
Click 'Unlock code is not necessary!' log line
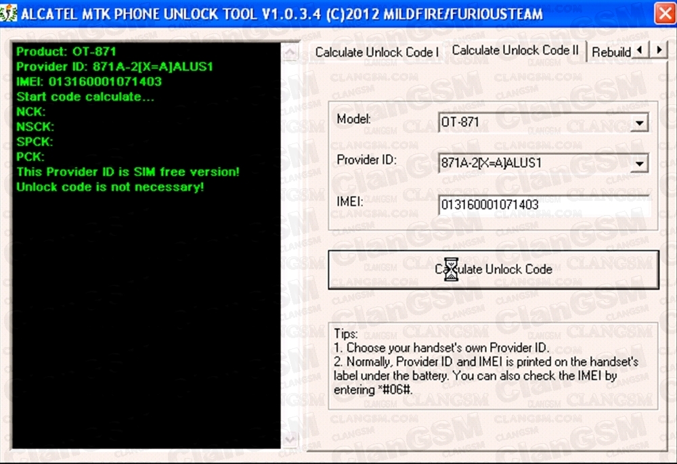110,187
